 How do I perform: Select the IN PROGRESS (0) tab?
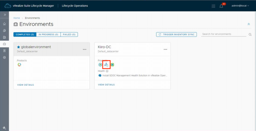48,35
